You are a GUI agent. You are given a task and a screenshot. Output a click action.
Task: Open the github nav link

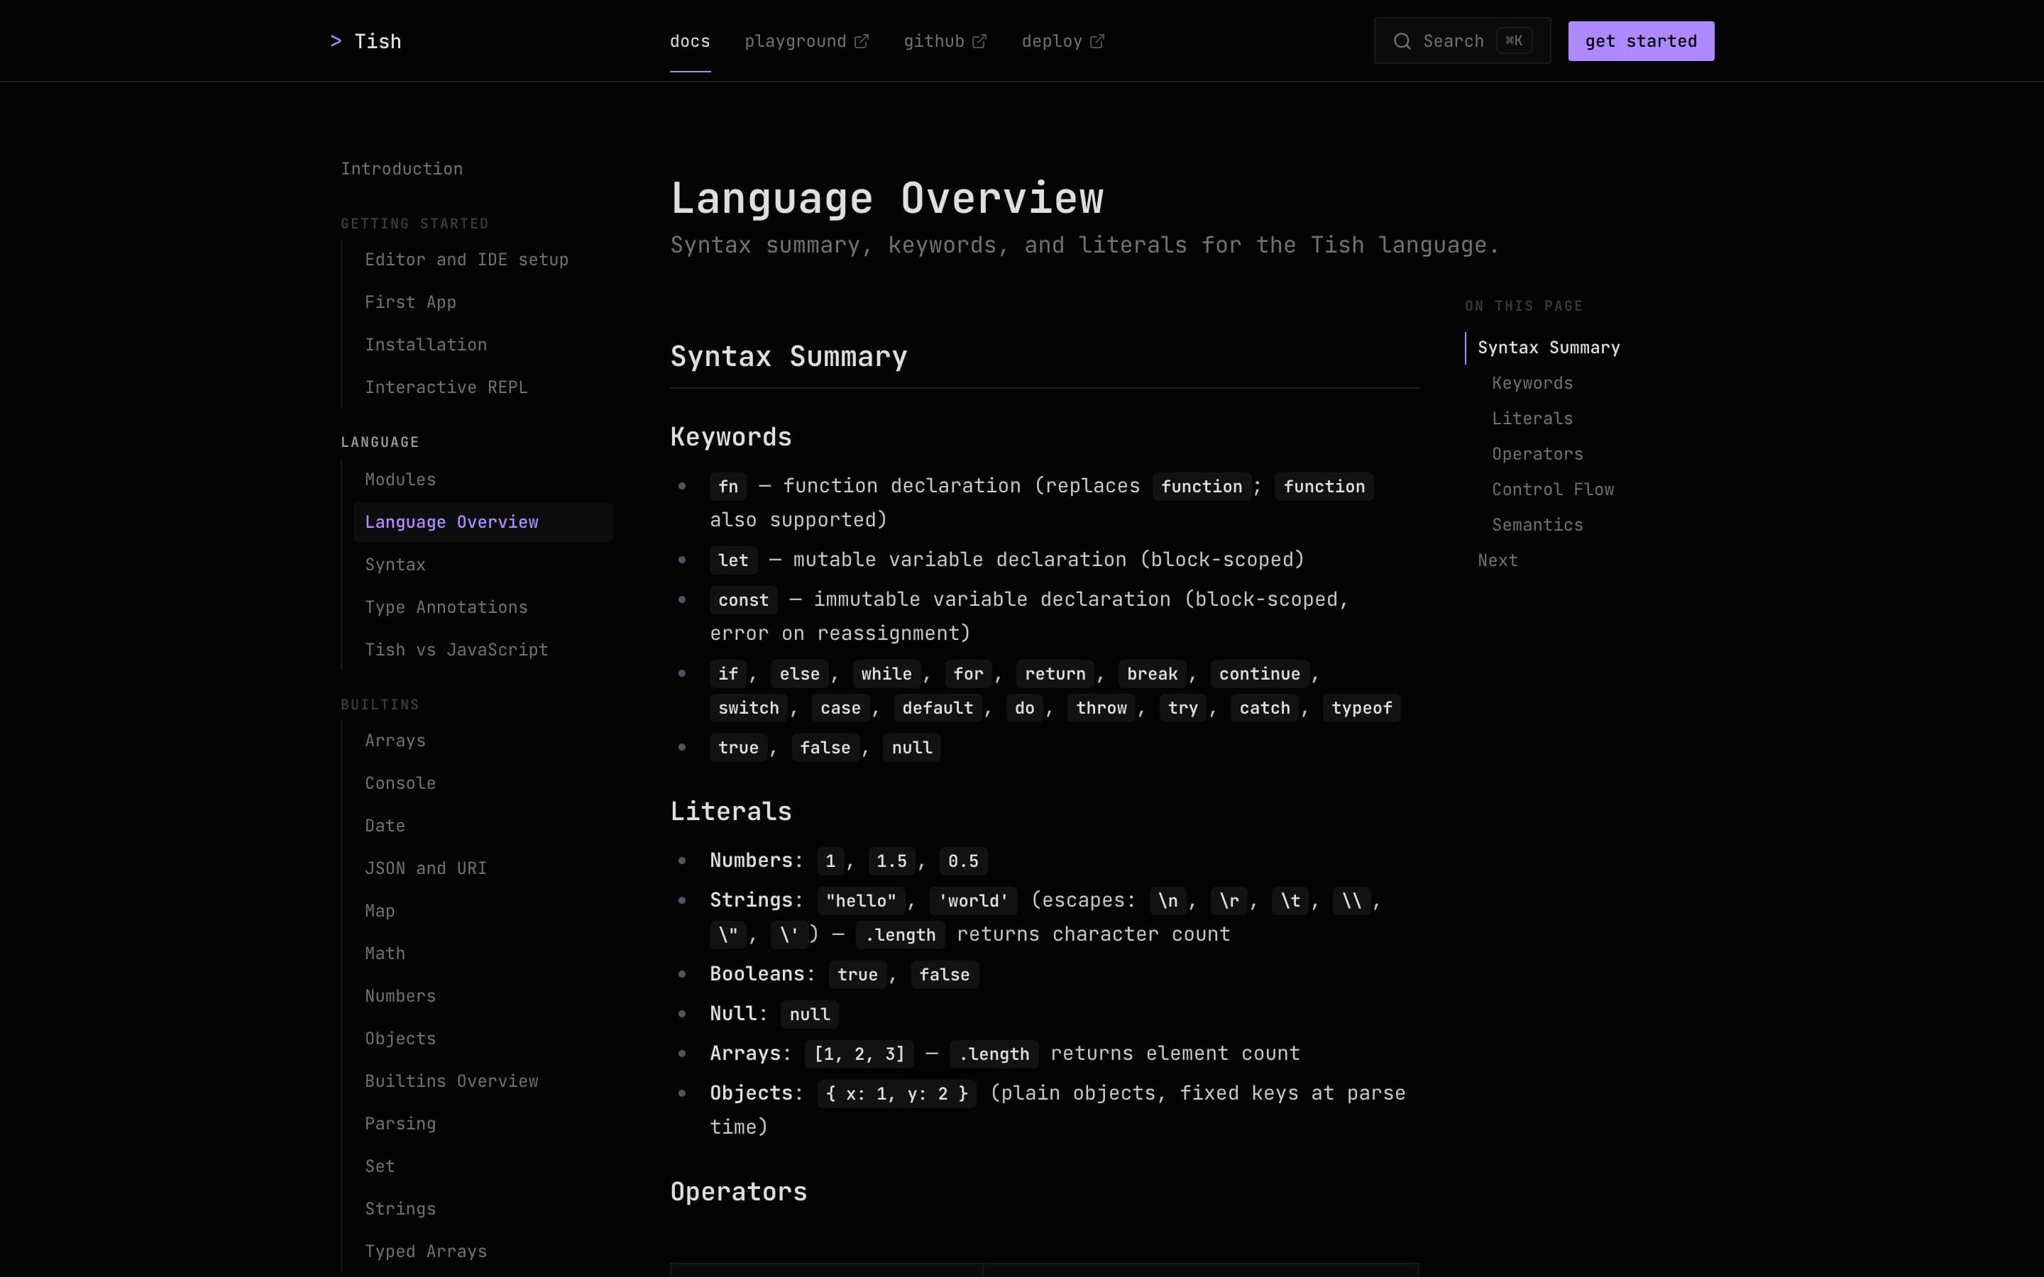click(x=945, y=41)
